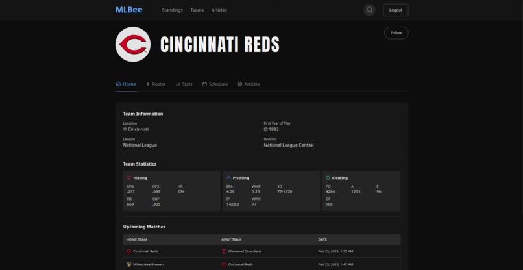Click the errors value 96
The image size is (523, 270).
point(379,191)
